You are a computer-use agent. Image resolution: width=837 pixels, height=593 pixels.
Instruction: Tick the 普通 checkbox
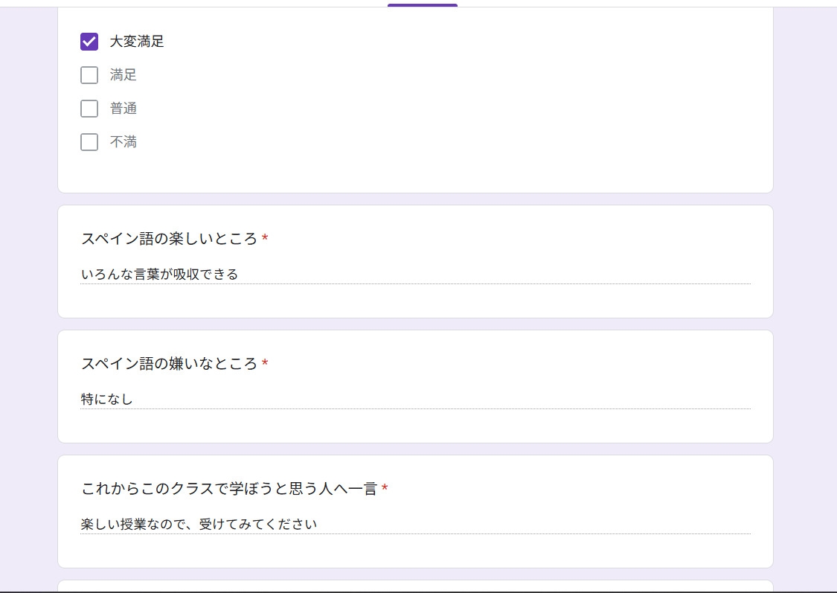pyautogui.click(x=89, y=109)
